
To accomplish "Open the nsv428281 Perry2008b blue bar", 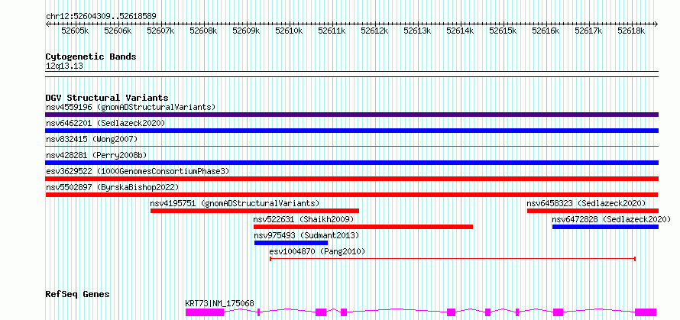I will pos(351,163).
